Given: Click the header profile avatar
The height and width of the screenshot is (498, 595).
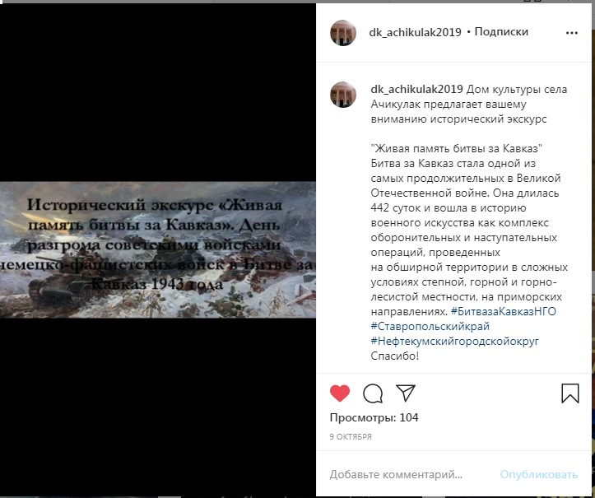Looking at the screenshot, I should (x=343, y=33).
